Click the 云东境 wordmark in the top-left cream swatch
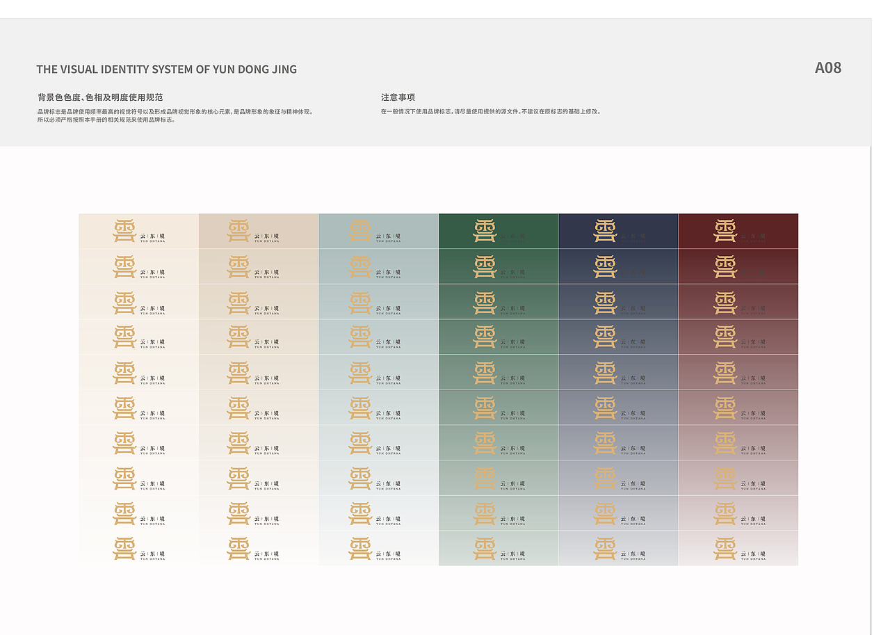The image size is (890, 635). pyautogui.click(x=152, y=236)
